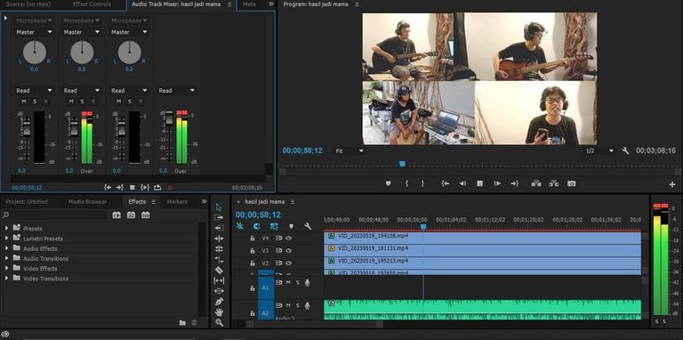Image resolution: width=683 pixels, height=340 pixels.
Task: Add marker in Program monitor
Action: click(388, 183)
